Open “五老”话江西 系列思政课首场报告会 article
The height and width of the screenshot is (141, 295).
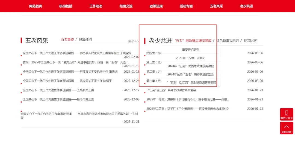click(x=172, y=90)
